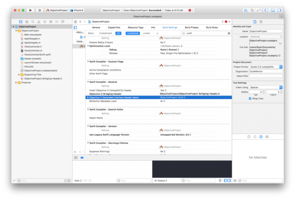Viewport: 295px width, 199px height.
Task: Go back in editor history
Action: coord(80,22)
